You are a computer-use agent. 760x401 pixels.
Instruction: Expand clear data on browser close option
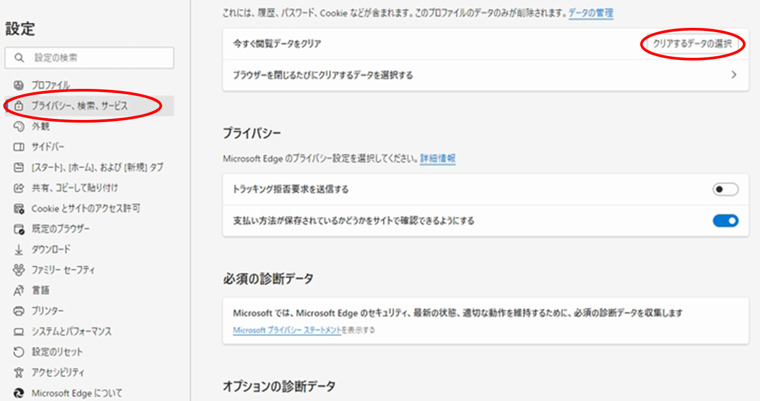point(734,75)
